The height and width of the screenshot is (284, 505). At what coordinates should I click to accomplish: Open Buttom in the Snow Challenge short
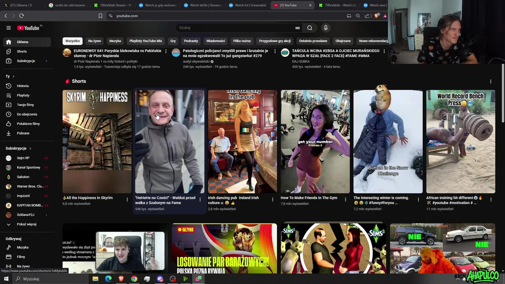[388, 142]
